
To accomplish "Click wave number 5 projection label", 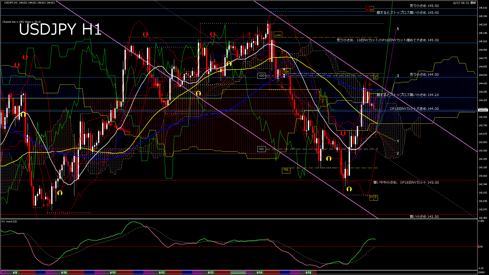I will [398, 29].
